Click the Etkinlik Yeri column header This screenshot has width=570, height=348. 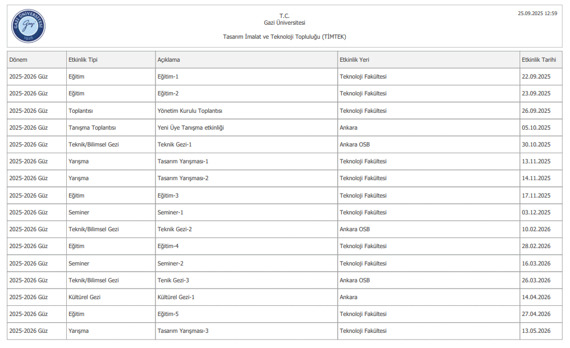pyautogui.click(x=354, y=59)
